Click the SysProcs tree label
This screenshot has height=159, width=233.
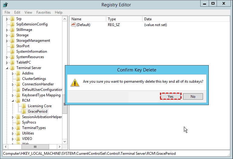click(x=29, y=122)
